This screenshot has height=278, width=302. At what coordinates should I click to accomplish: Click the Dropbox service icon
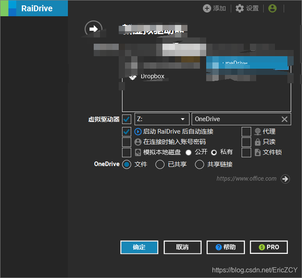(133, 77)
